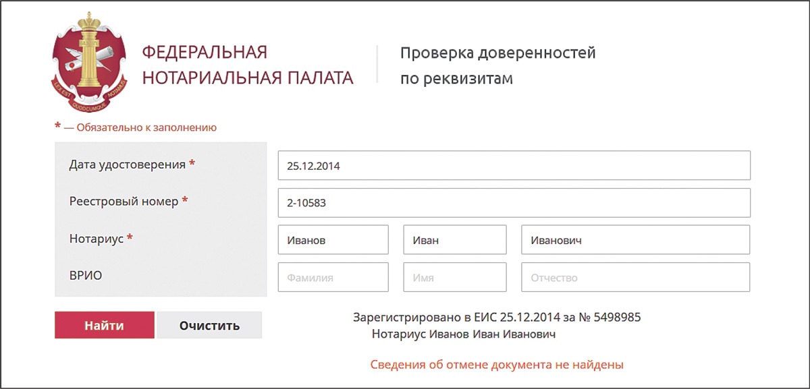Click the ВРИО row label
Viewport: 810px width, 389px height.
click(85, 276)
